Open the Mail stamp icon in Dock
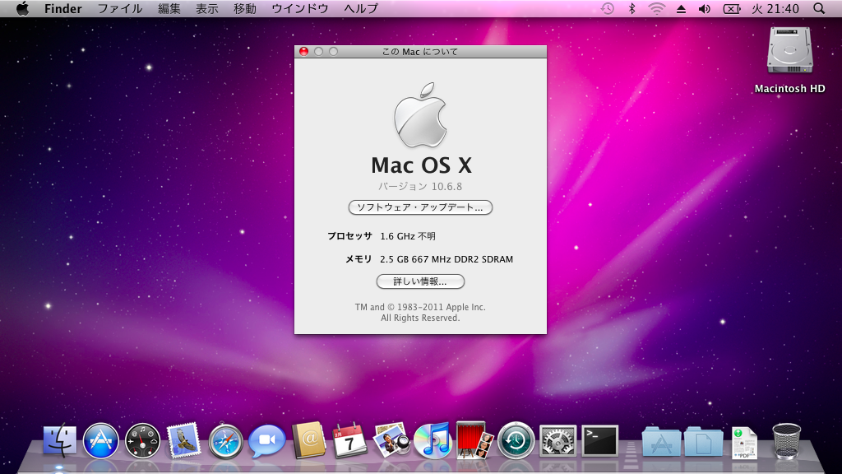 (183, 441)
